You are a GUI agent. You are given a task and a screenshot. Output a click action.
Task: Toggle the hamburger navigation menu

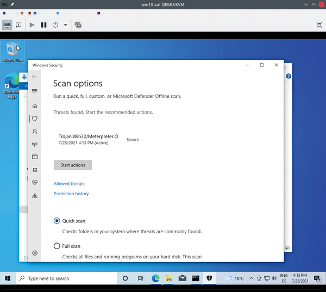coord(35,91)
